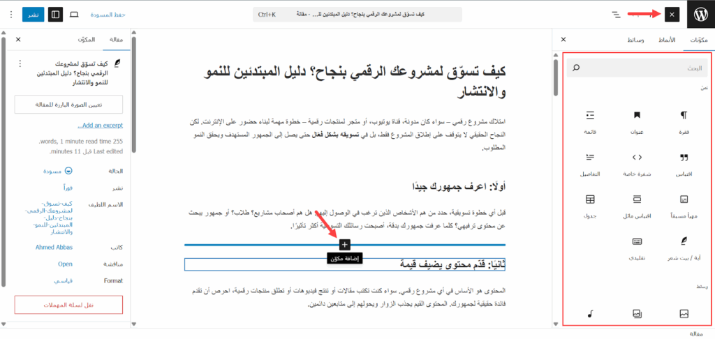
Task: Insert a فقرة paragraph block
Action: 684,121
